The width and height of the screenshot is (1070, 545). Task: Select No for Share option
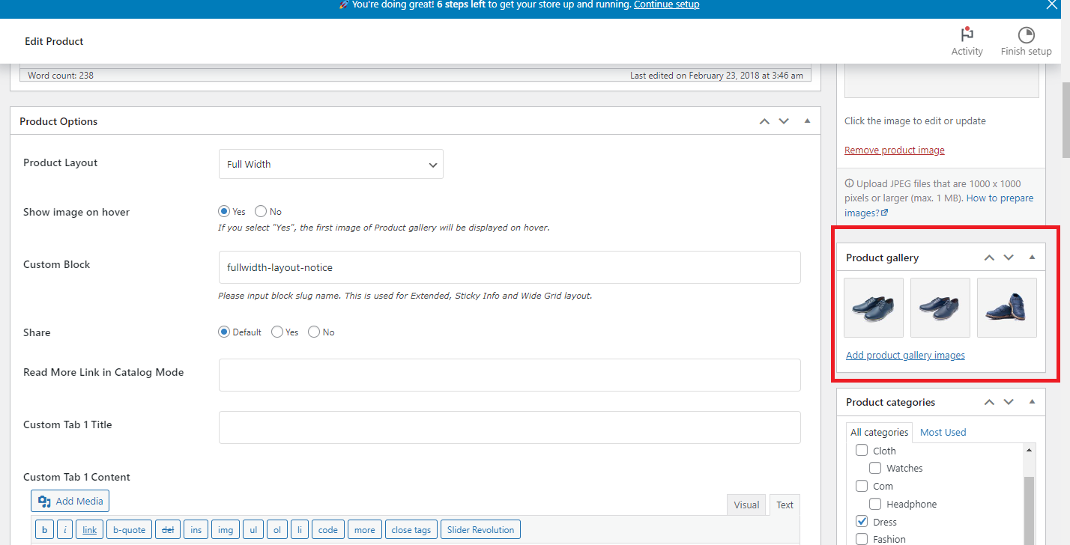(314, 332)
